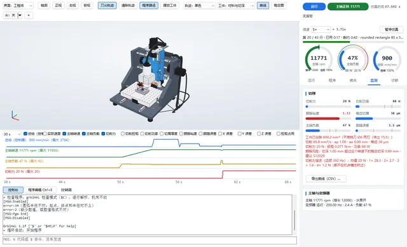Select the 监测 monitoring tab
This screenshot has height=247, width=407.
point(374,81)
